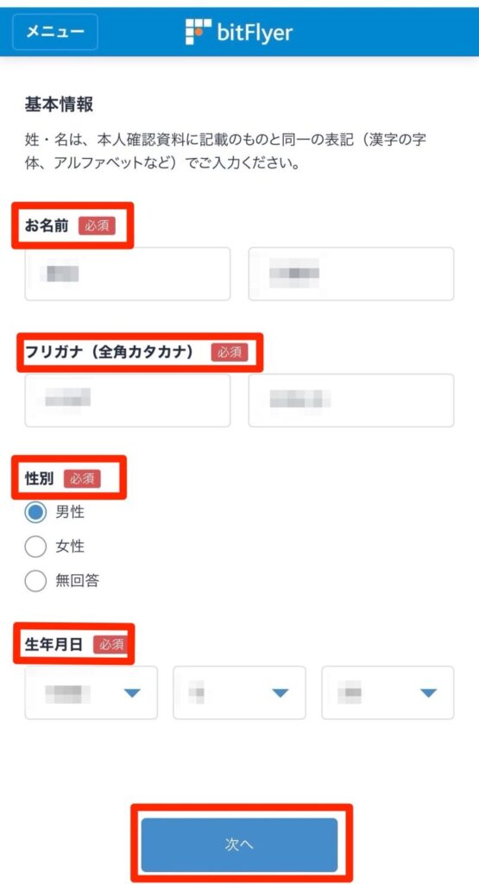Image resolution: width=479 pixels, height=884 pixels.
Task: Click the bitFlyer logo icon
Action: [199, 32]
